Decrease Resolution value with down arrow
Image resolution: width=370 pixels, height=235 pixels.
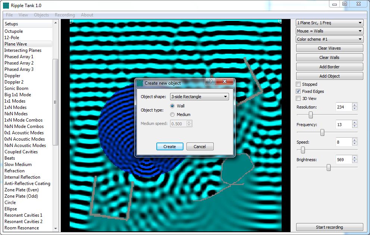pyautogui.click(x=354, y=109)
